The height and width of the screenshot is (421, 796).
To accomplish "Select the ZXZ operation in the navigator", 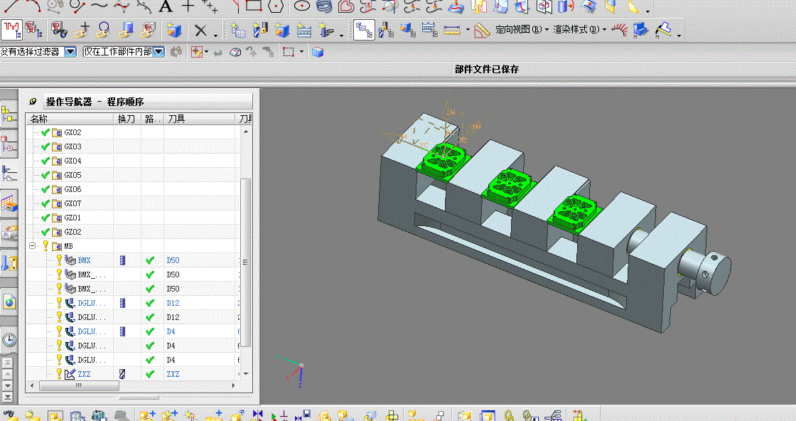I will pyautogui.click(x=85, y=374).
